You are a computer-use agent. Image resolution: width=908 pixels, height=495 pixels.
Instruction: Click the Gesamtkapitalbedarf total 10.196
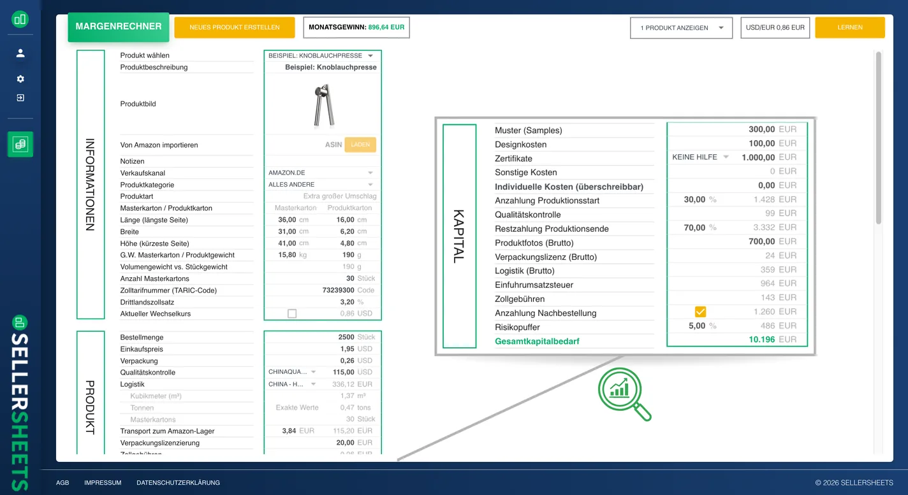762,340
